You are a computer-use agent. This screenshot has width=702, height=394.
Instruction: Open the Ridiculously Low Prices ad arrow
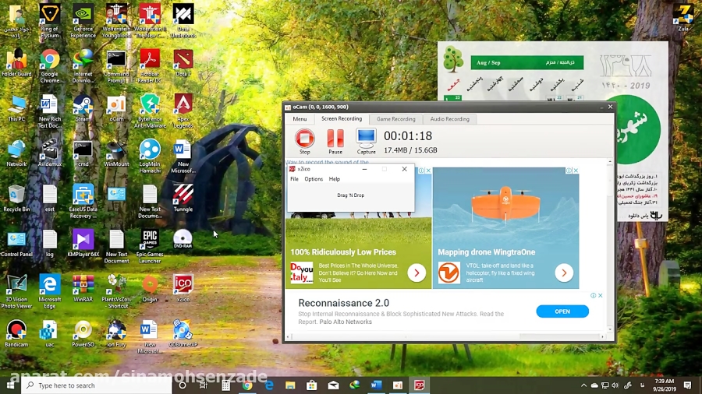(x=417, y=273)
